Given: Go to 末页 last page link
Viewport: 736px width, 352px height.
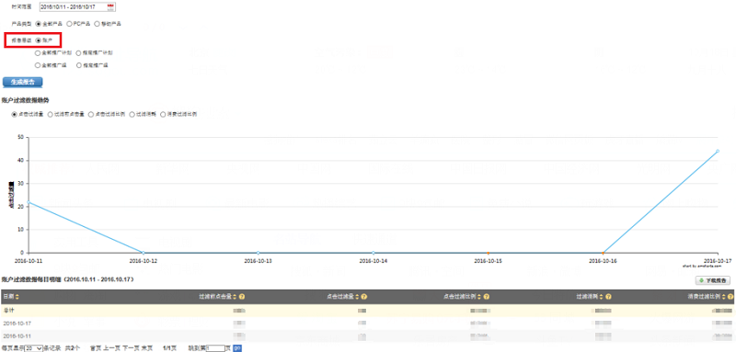Looking at the screenshot, I should point(147,348).
